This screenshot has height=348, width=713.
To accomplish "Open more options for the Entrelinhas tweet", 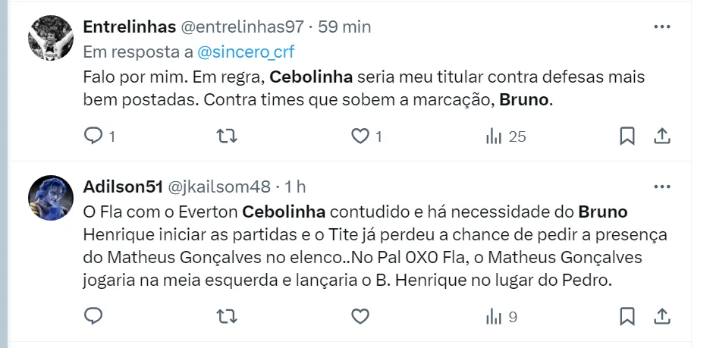I will 661,27.
